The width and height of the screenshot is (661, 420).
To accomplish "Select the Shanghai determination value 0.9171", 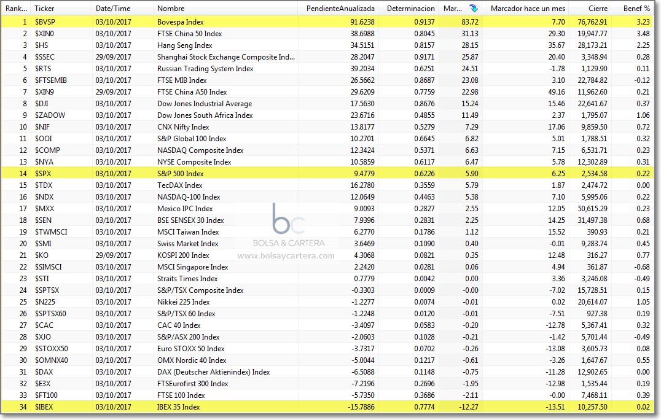I will pyautogui.click(x=424, y=57).
